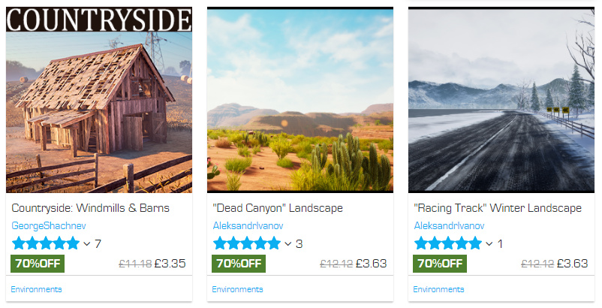Expand rating chevron on Countryside card
The height and width of the screenshot is (308, 602).
click(x=87, y=244)
